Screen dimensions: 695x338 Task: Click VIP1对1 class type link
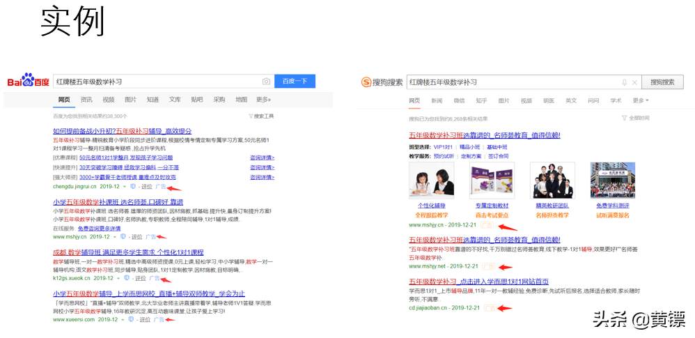click(x=443, y=147)
